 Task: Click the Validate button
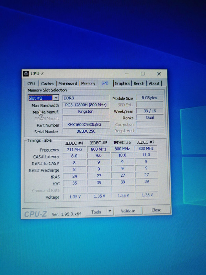[128, 211]
